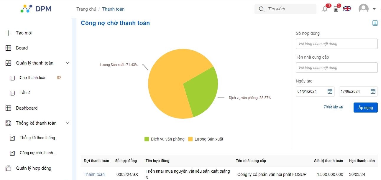The height and width of the screenshot is (180, 381).
Task: Click the Áp dụng button
Action: click(x=365, y=108)
